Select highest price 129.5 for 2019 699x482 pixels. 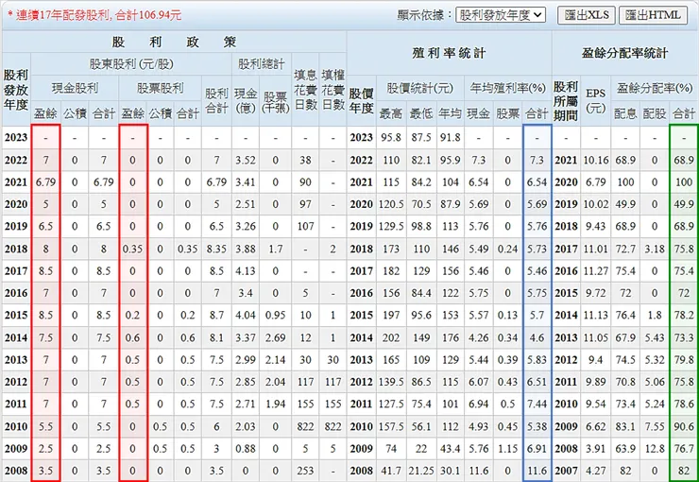(391, 227)
